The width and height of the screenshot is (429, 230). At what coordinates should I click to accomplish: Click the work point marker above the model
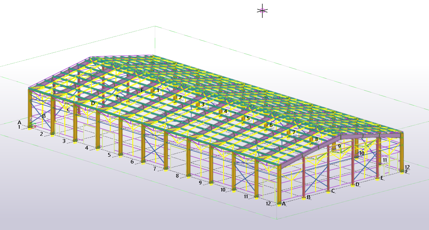click(262, 10)
